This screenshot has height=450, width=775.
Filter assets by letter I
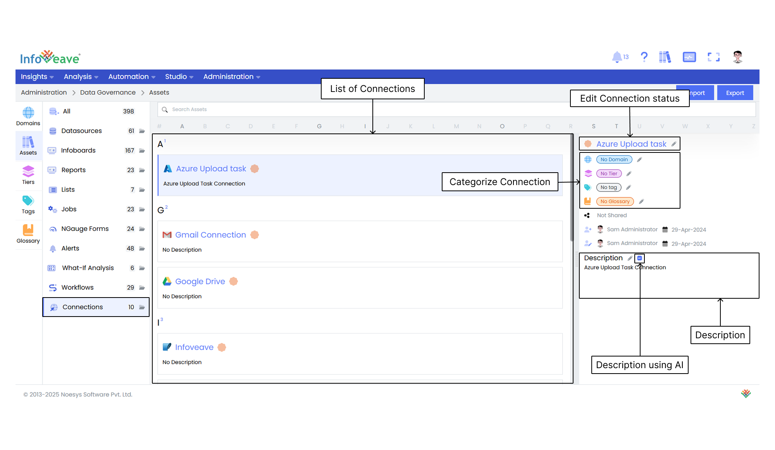tap(365, 126)
